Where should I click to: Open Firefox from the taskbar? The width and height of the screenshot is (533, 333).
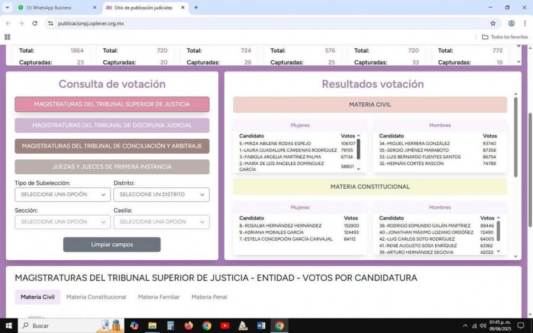[x=189, y=325]
